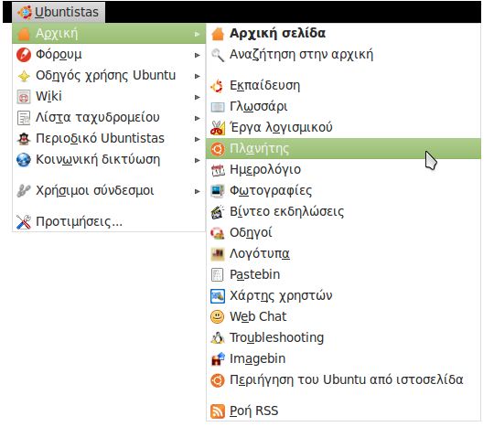Expand the Λίστα ταχυδρομείου submenu arrow
This screenshot has height=448, width=494.
[198, 118]
